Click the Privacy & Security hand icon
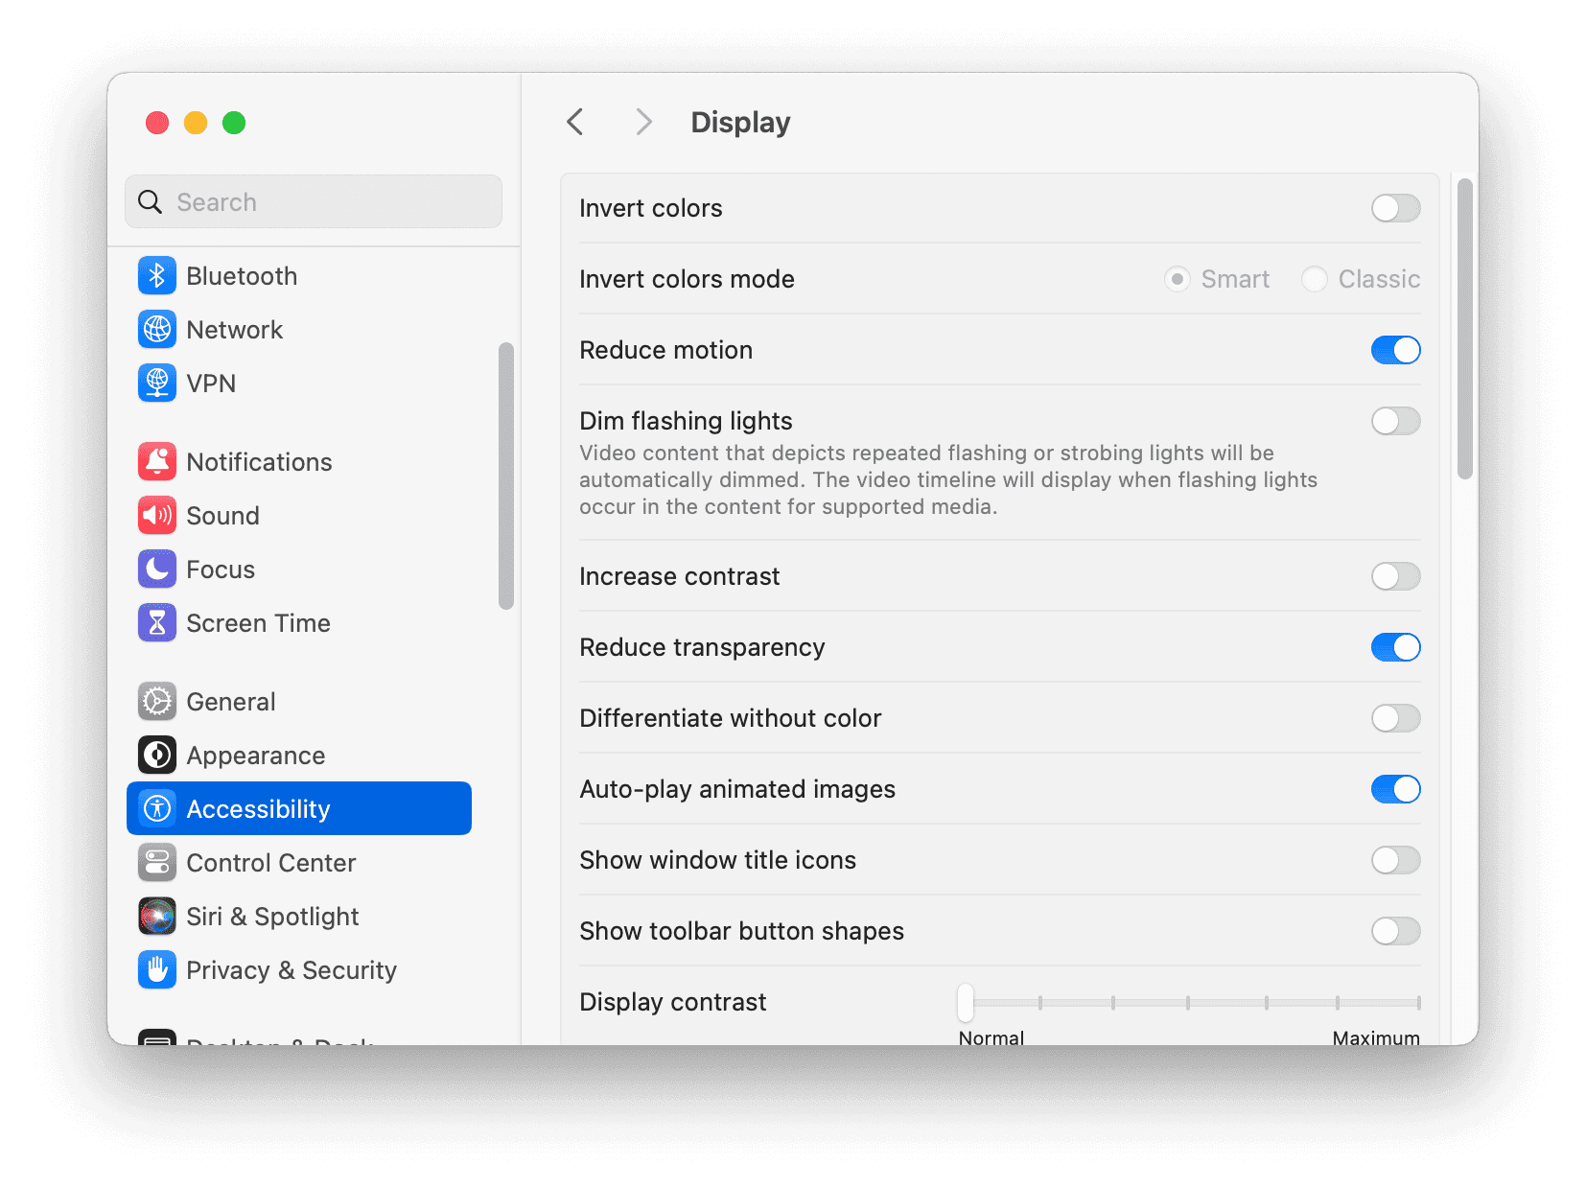The image size is (1586, 1187). (157, 970)
